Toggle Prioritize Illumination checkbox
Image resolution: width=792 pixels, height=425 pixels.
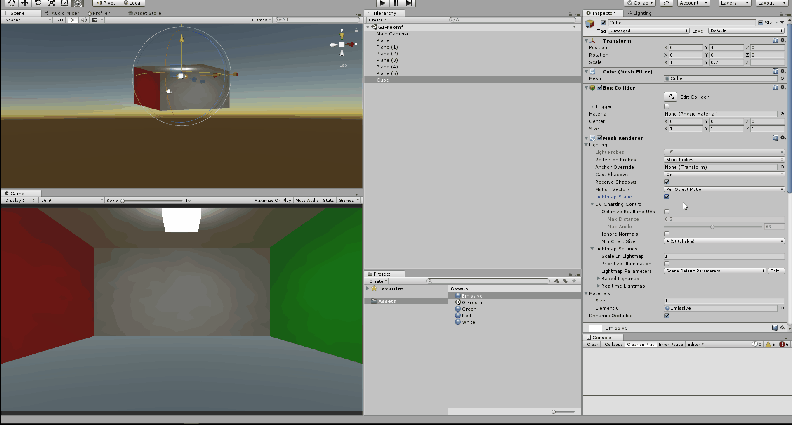tap(667, 264)
